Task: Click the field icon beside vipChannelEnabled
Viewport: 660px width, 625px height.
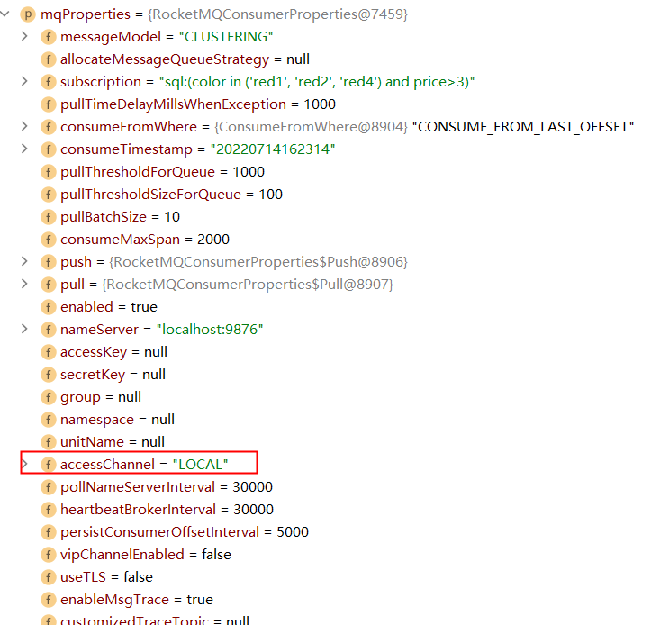Action: pos(49,555)
